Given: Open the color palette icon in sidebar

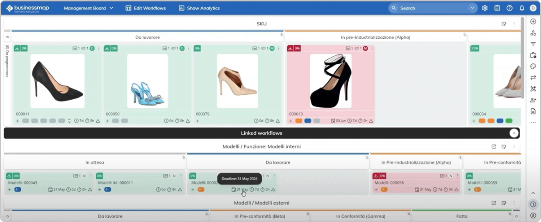Looking at the screenshot, I should pyautogui.click(x=533, y=66).
